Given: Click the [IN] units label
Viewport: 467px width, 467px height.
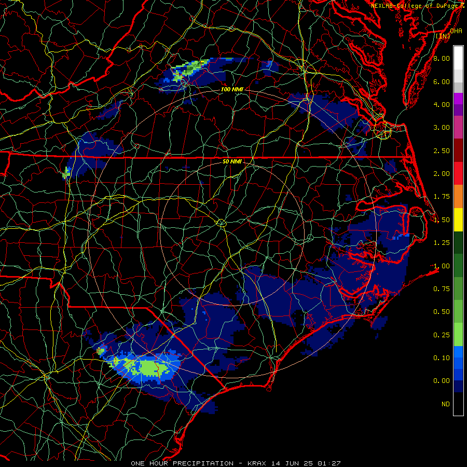Looking at the screenshot, I should click(443, 36).
